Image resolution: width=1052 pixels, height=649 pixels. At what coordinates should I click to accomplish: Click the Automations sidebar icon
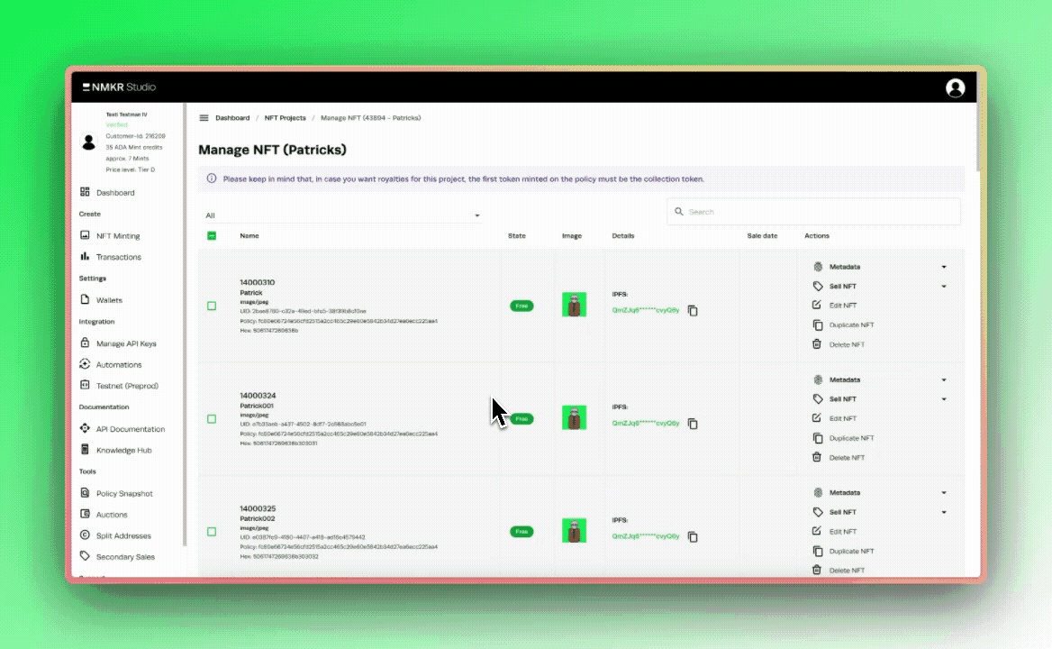(85, 364)
